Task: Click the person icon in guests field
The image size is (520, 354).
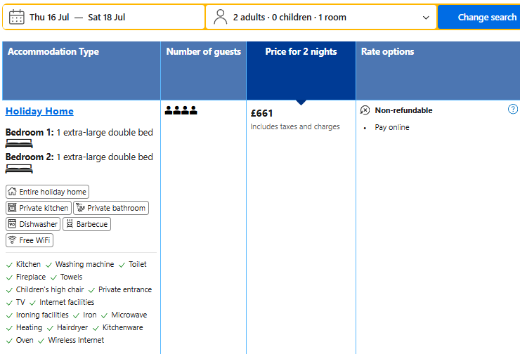Action: 220,17
